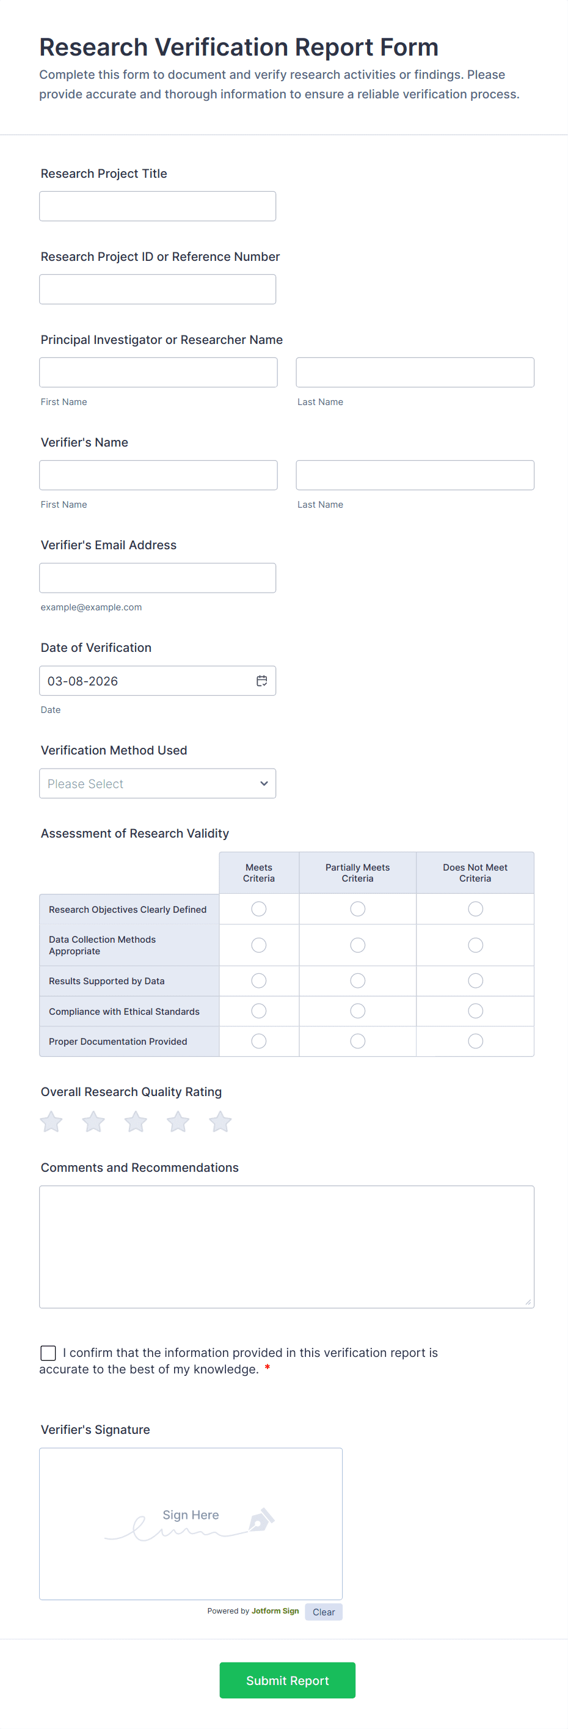Focus the Verifier's Email Address field

[158, 578]
